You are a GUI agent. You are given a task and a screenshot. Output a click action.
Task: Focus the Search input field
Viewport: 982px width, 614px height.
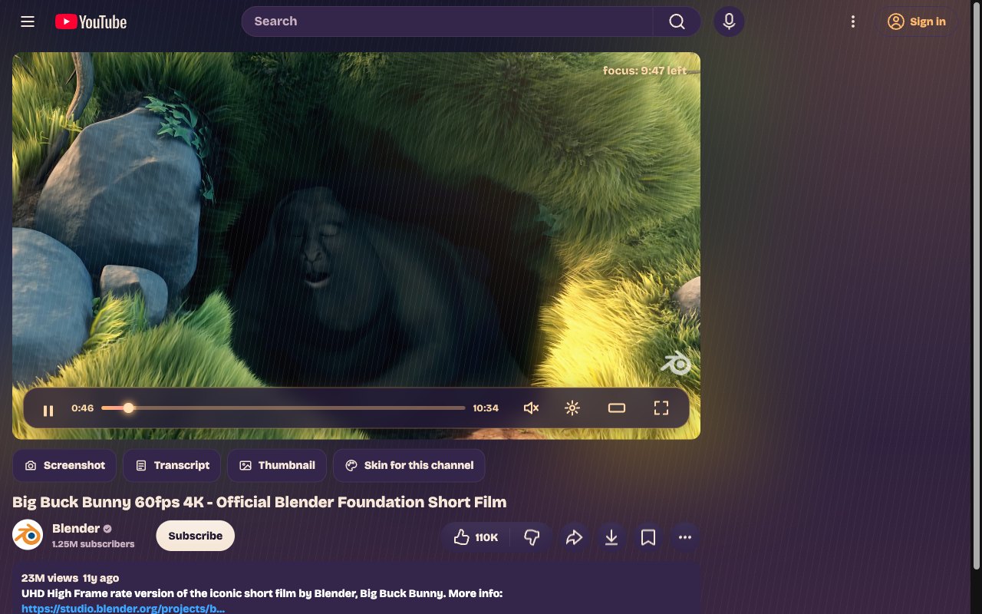[x=447, y=21]
